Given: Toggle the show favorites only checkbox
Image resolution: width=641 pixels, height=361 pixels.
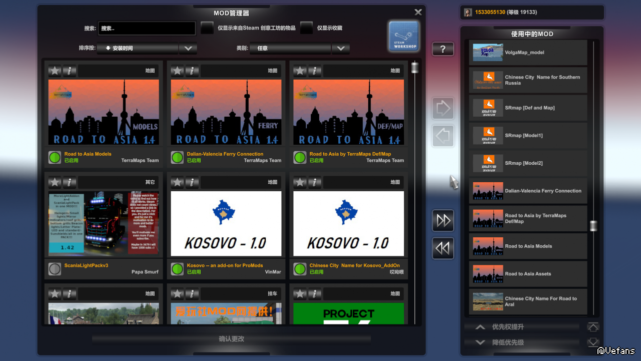Looking at the screenshot, I should 306,28.
